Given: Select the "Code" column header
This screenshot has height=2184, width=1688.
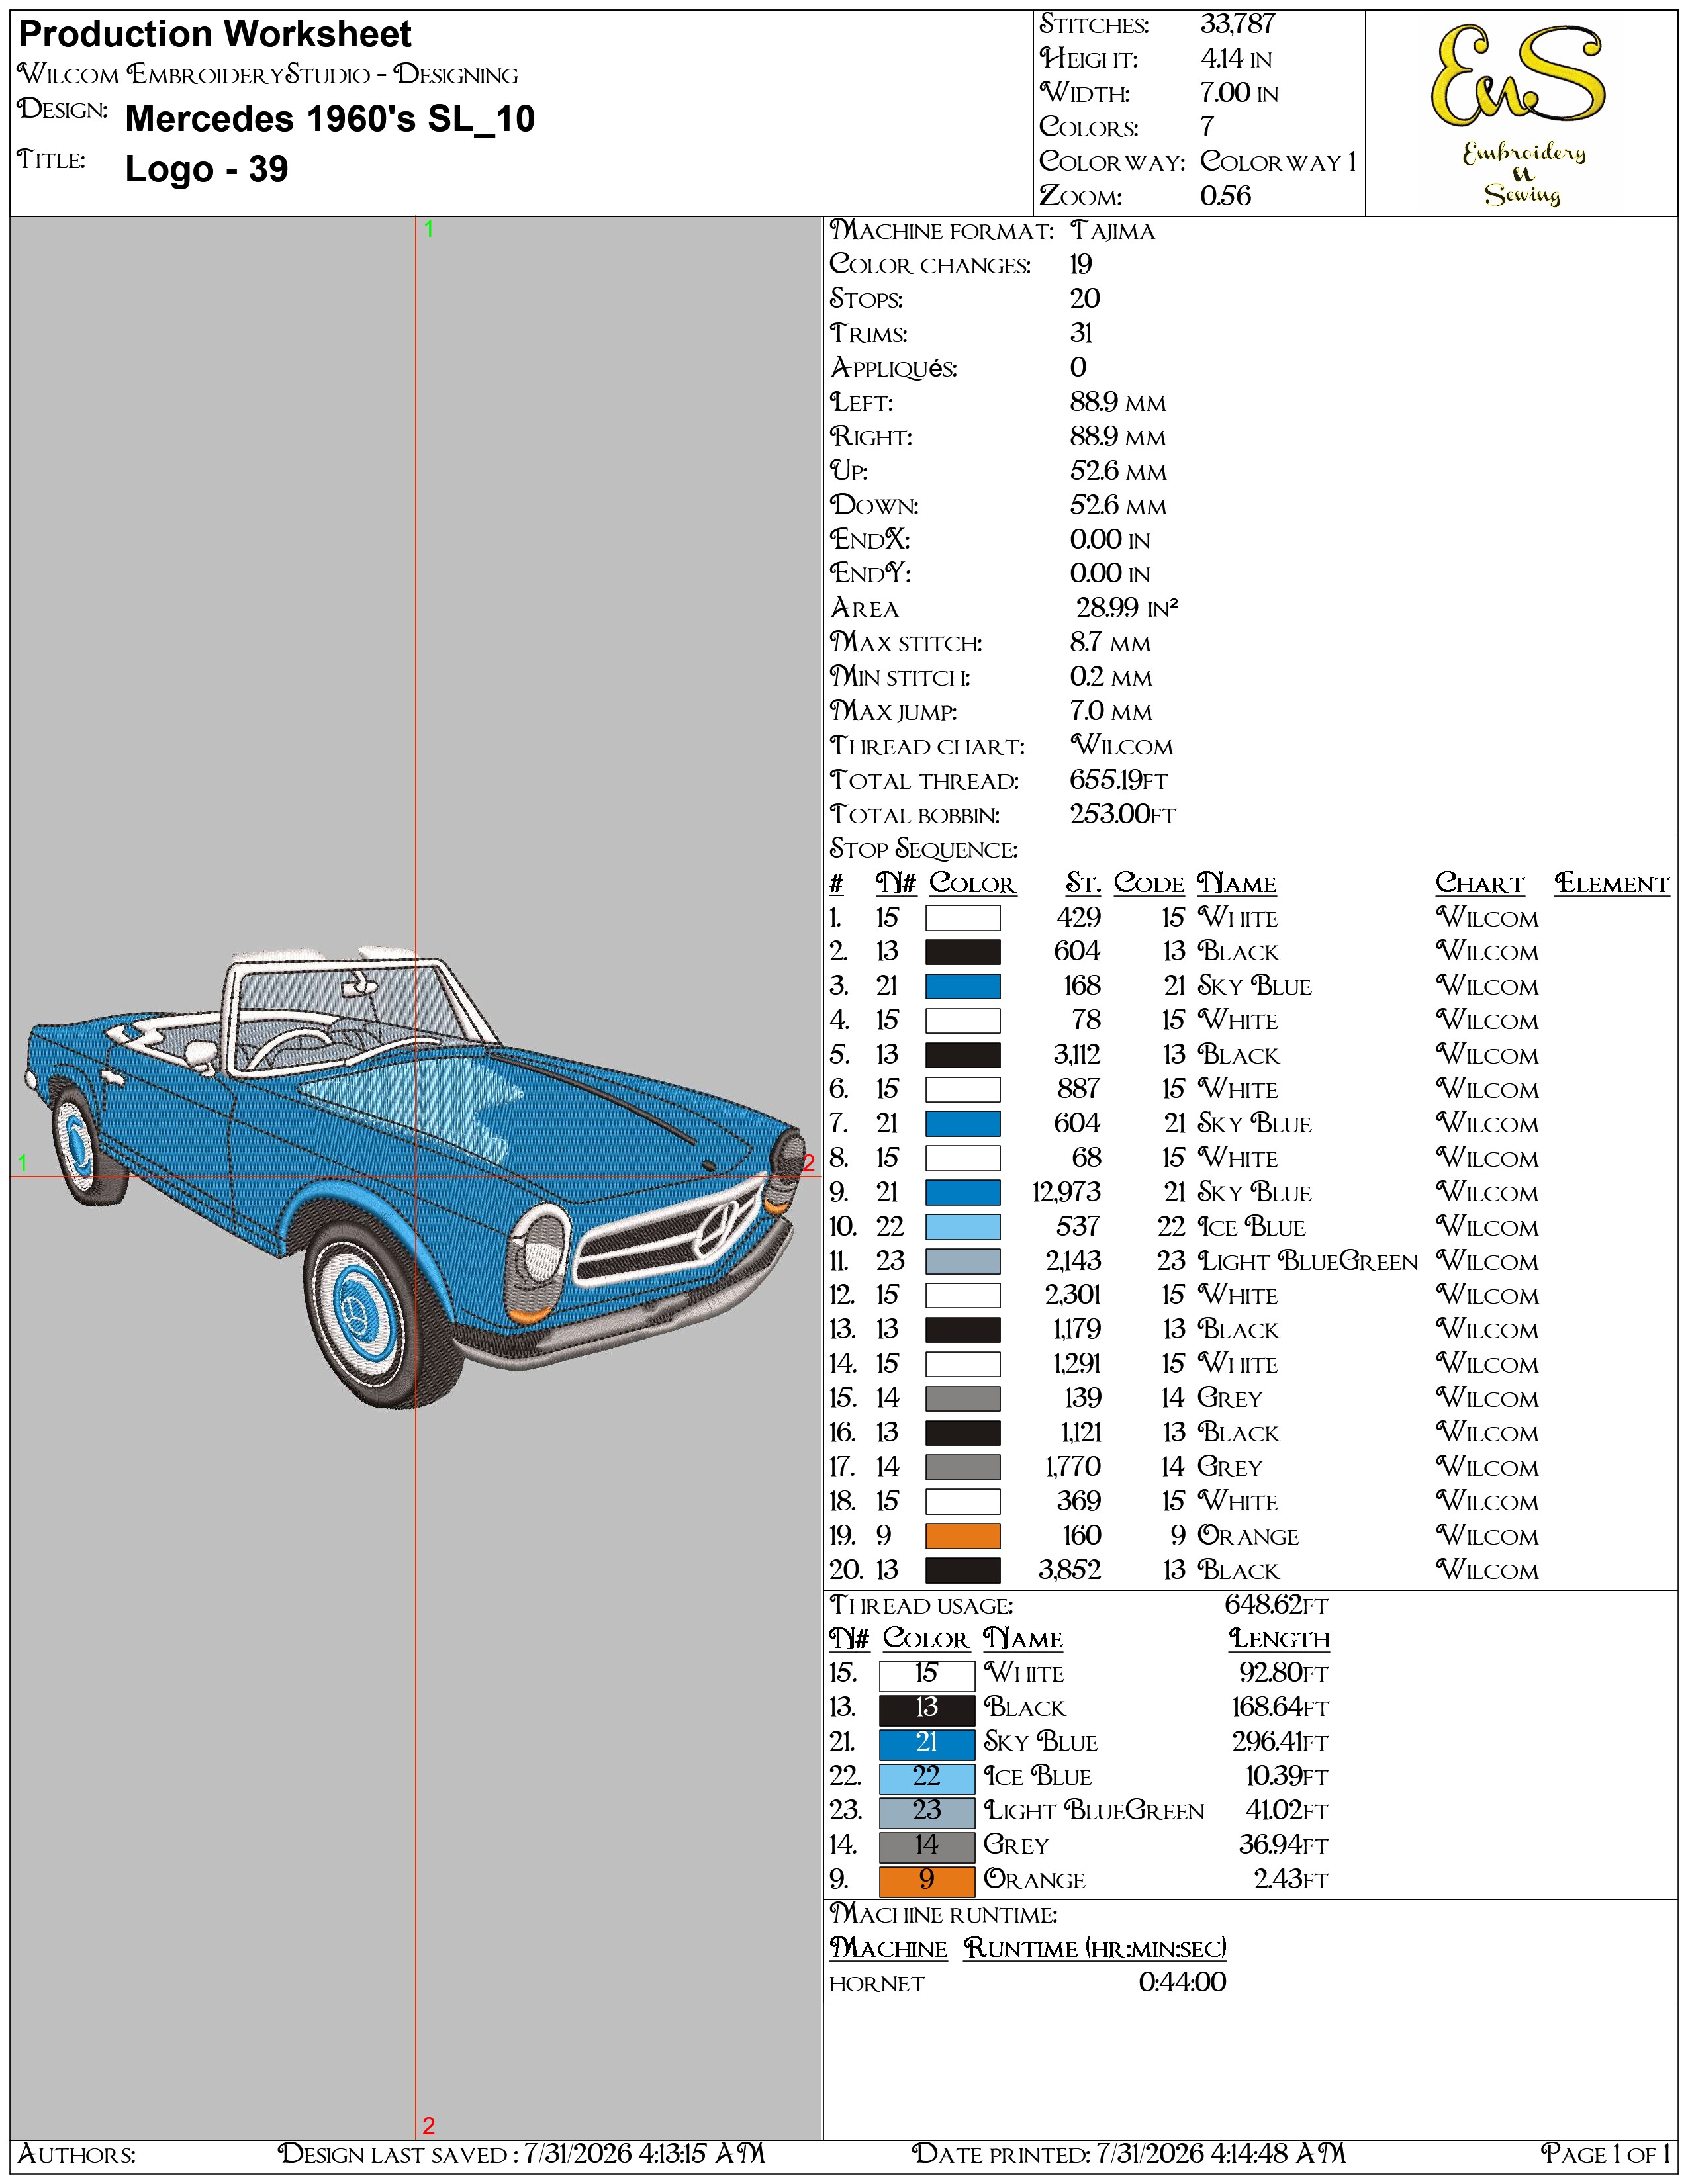Looking at the screenshot, I should click(x=1149, y=884).
